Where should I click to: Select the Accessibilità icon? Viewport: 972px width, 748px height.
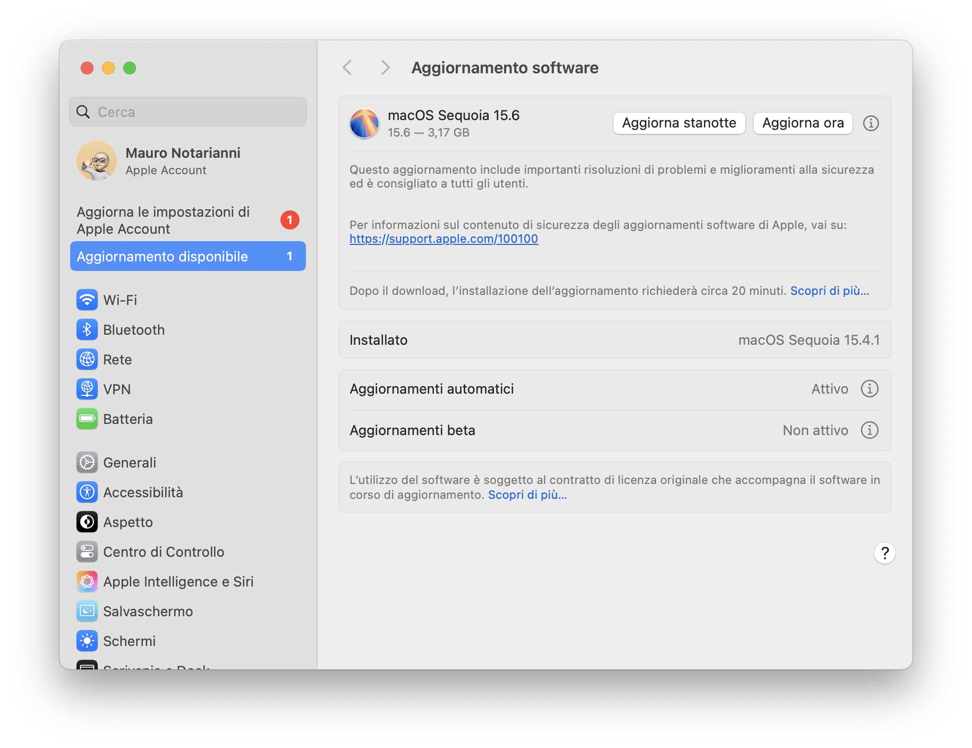87,492
